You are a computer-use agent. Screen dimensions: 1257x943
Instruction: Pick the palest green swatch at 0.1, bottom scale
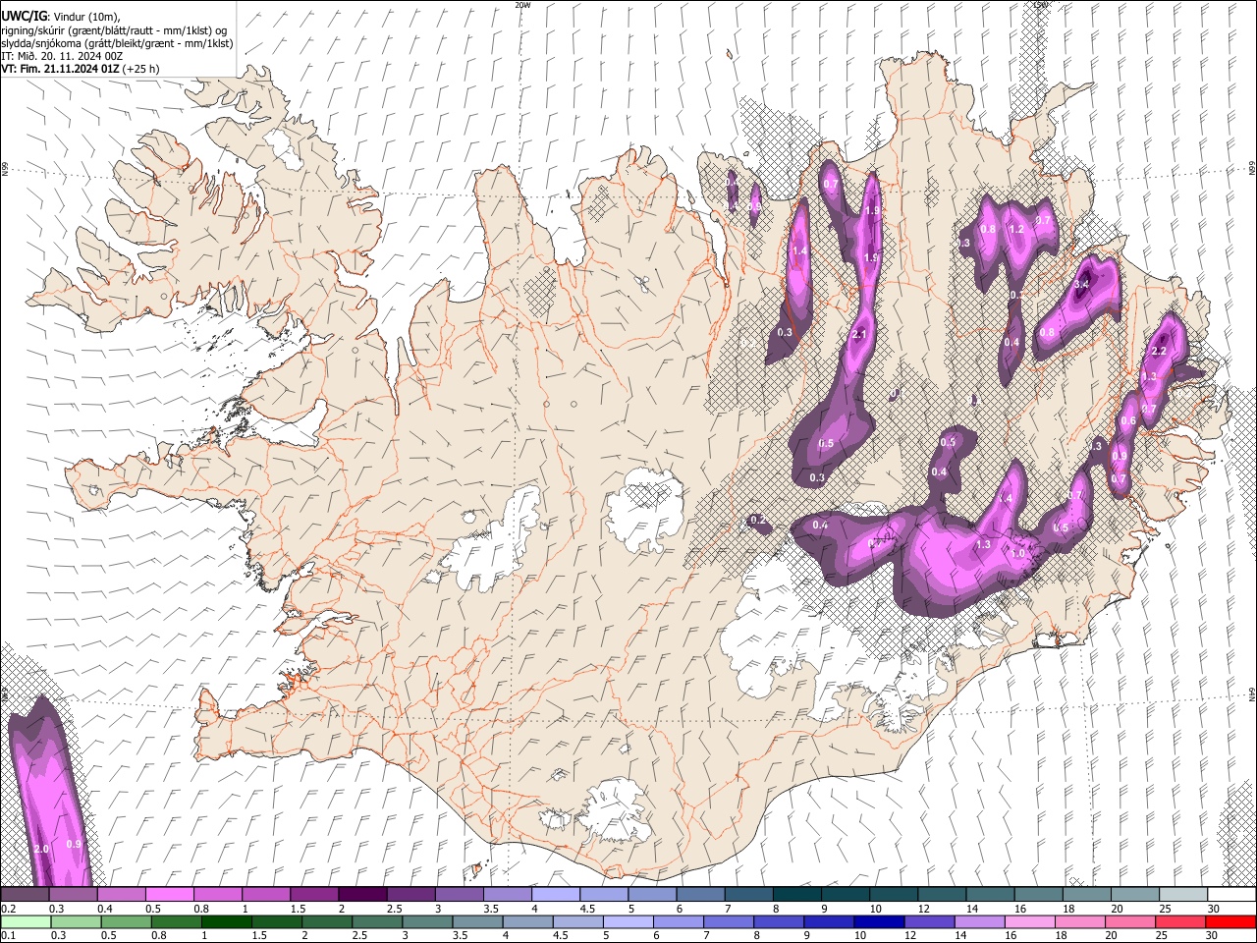25,921
